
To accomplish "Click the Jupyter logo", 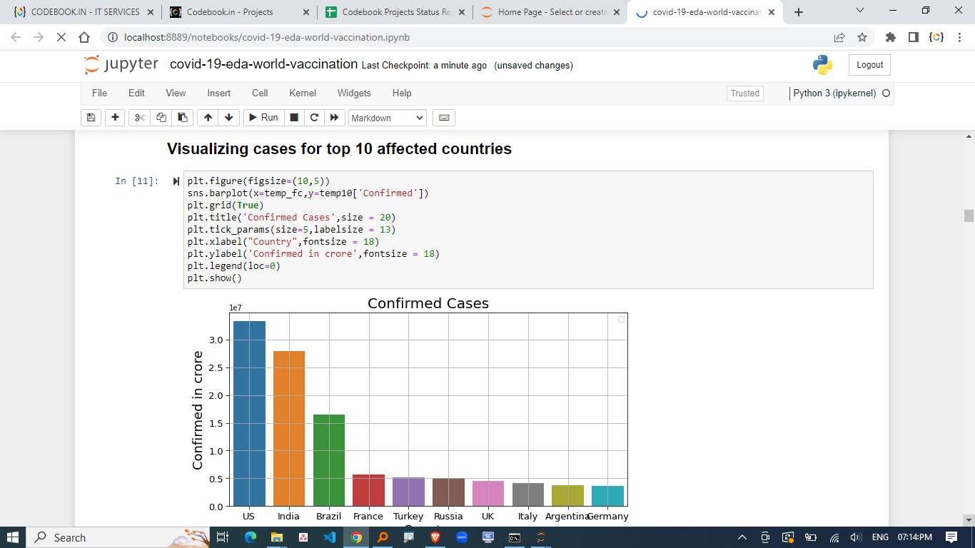I will 121,64.
